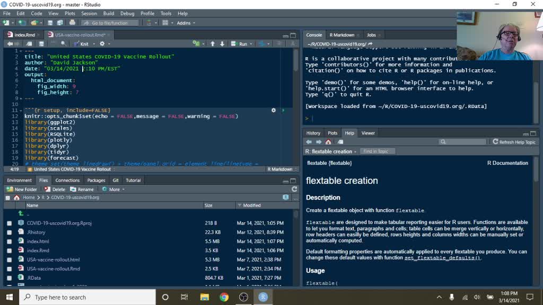Click the print icon in main toolbar
The image size is (543, 305).
73,23
